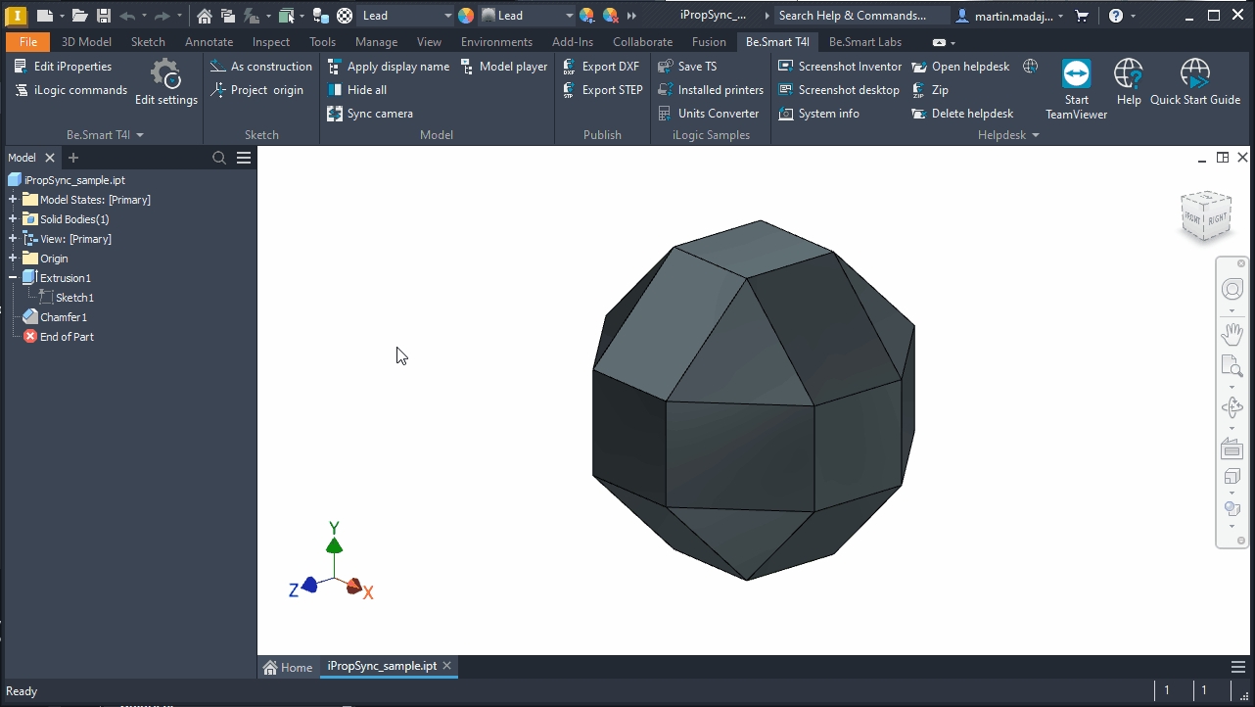The height and width of the screenshot is (707, 1255).
Task: Collapse the Extrusion1 tree node
Action: click(13, 278)
